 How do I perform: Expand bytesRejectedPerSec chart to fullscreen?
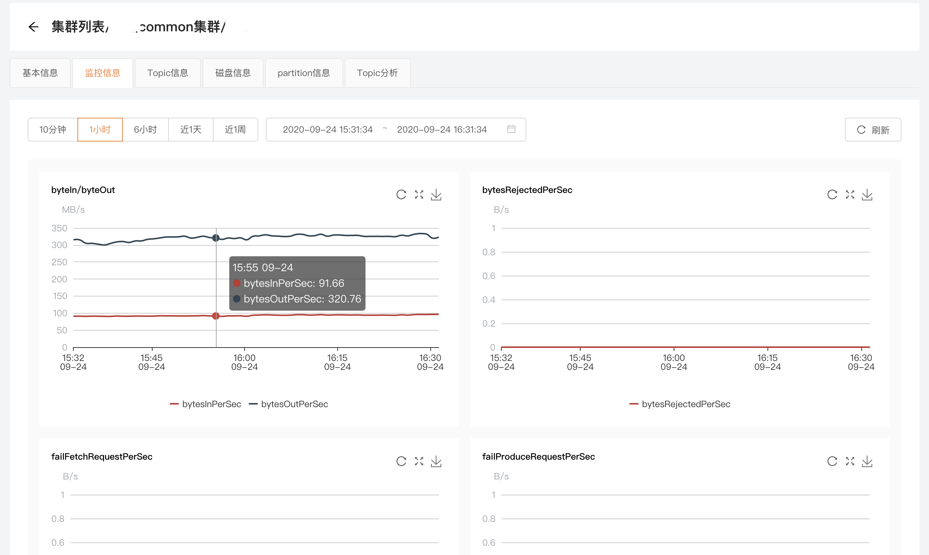[850, 194]
